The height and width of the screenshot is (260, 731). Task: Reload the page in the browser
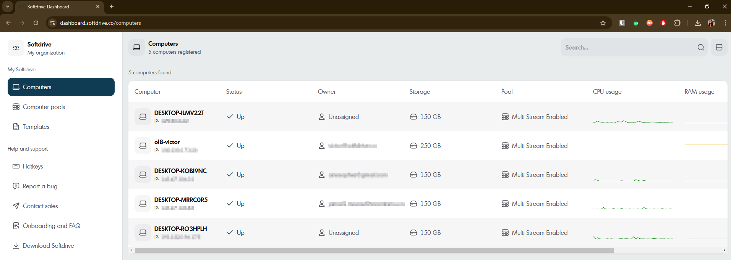tap(36, 23)
